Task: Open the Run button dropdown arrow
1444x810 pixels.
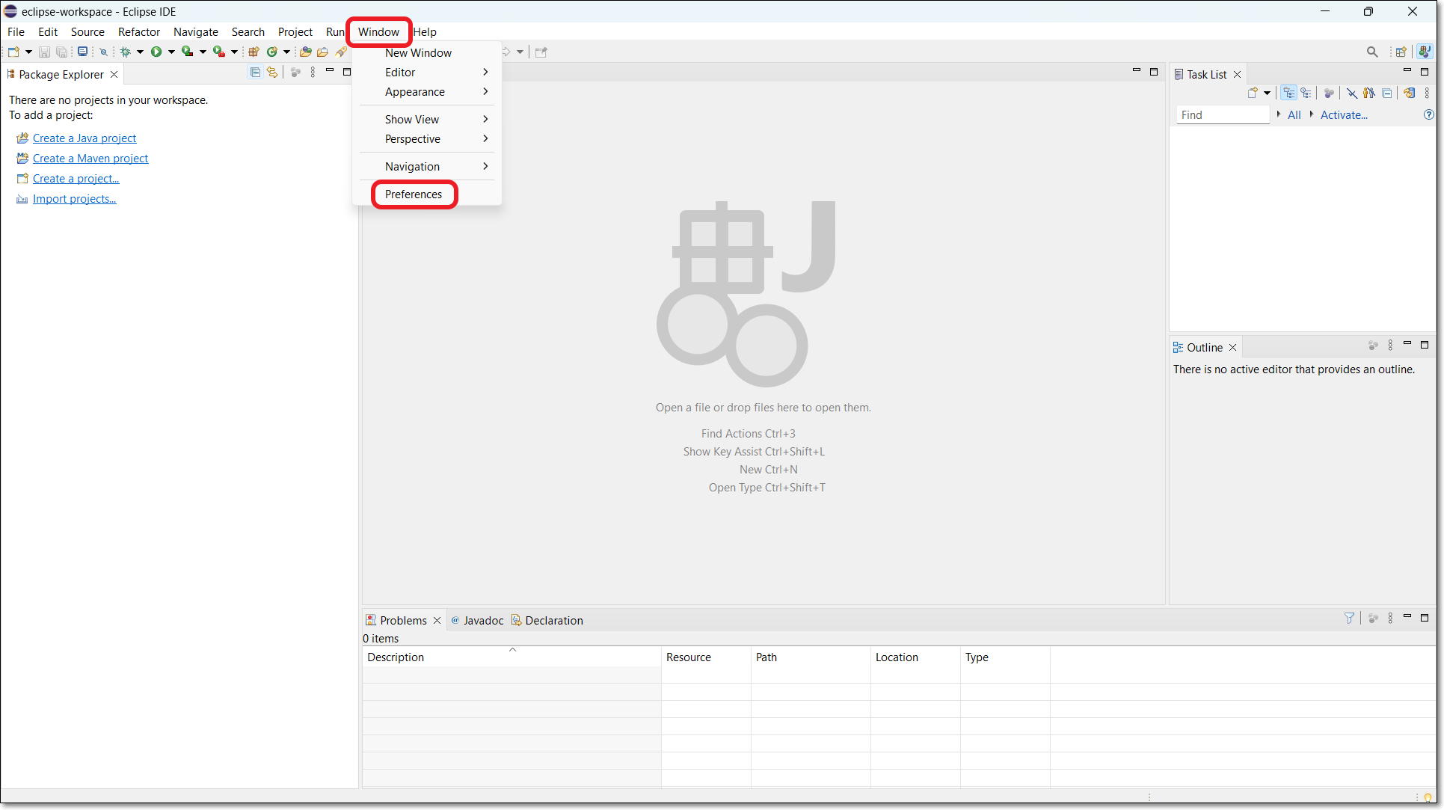Action: 171,52
